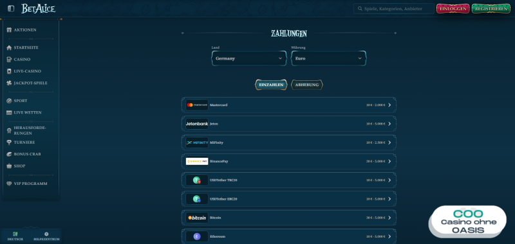The image size is (515, 244).
Task: Click the Shop basket icon
Action: click(x=9, y=166)
